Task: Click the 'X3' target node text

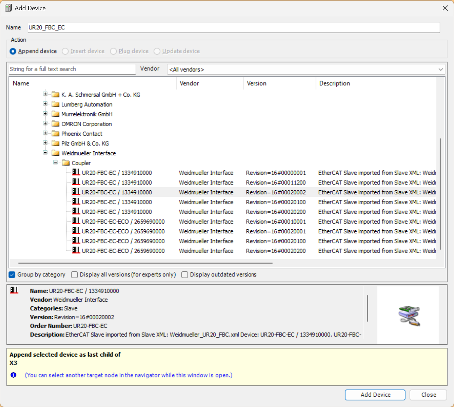Action: click(x=13, y=363)
